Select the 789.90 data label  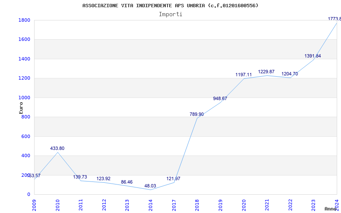point(197,114)
